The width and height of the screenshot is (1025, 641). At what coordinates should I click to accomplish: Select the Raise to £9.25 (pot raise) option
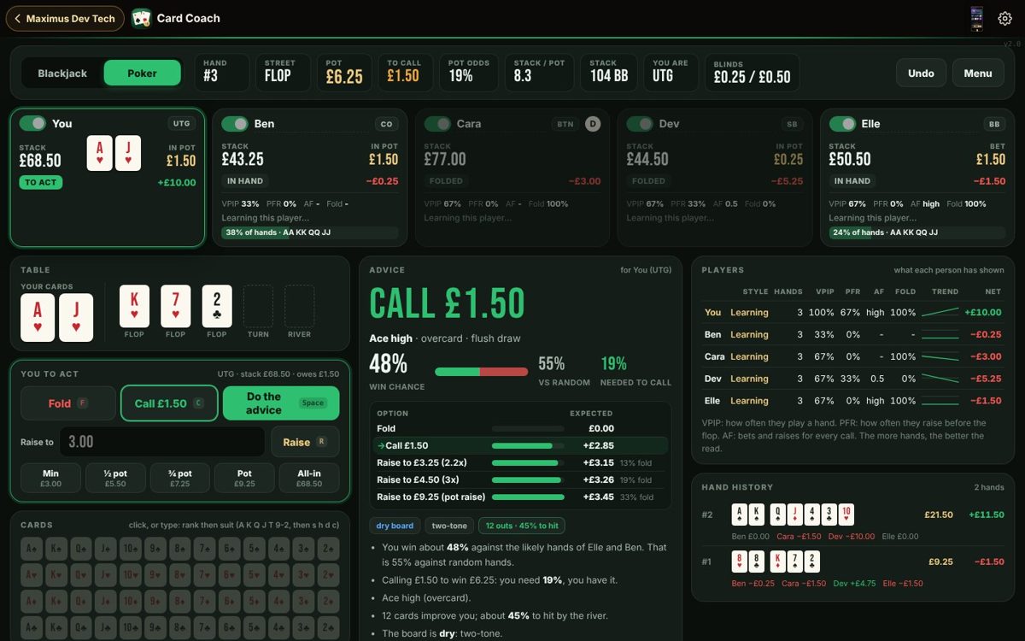520,497
